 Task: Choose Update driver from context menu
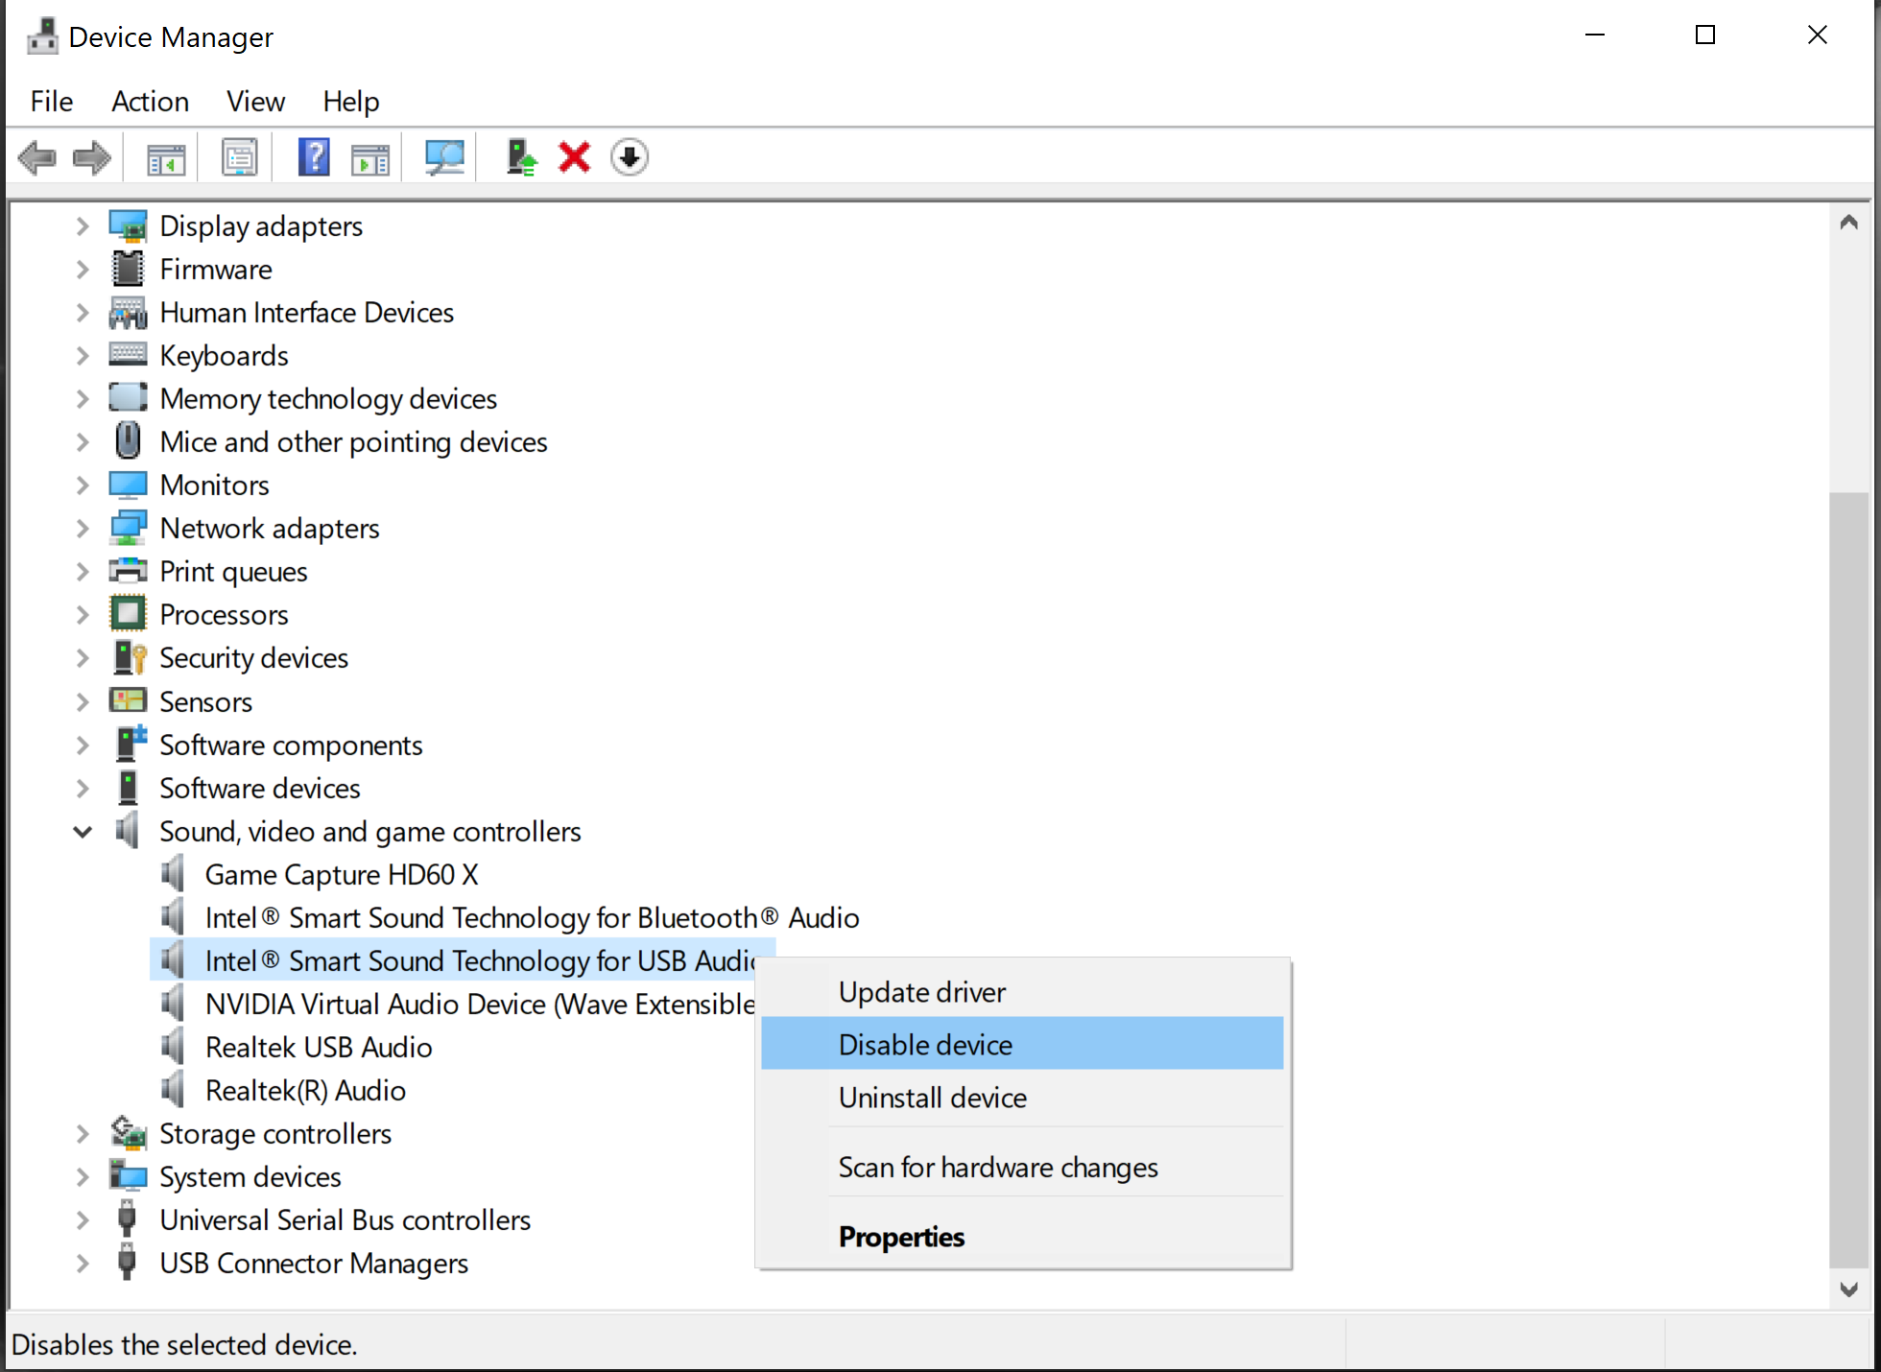[x=1022, y=991]
